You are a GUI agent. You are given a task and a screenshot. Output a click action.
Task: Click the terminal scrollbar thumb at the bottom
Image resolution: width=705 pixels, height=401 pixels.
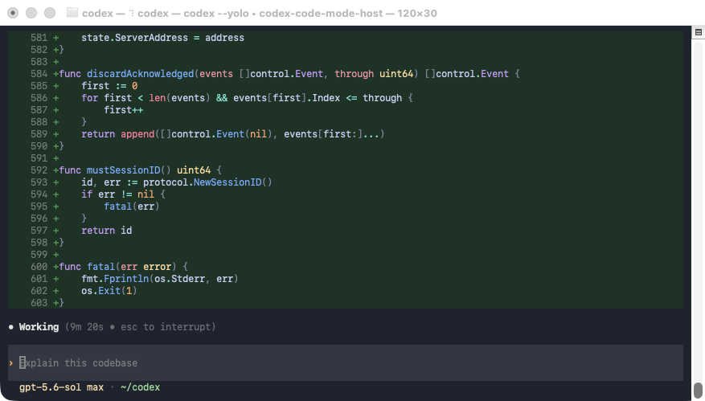pos(698,390)
